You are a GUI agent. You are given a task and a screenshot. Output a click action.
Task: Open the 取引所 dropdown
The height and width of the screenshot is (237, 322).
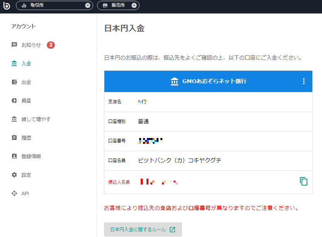[x=55, y=5]
